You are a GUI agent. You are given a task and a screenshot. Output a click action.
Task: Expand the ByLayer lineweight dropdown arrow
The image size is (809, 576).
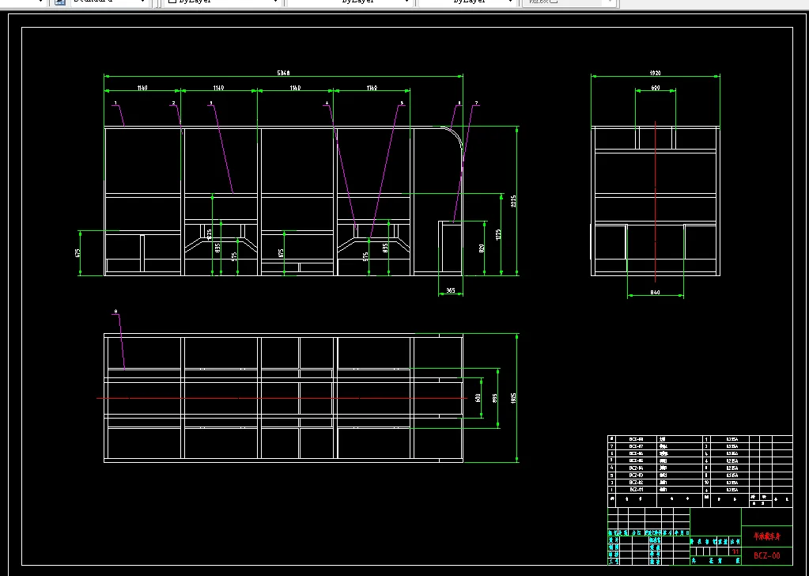point(511,2)
